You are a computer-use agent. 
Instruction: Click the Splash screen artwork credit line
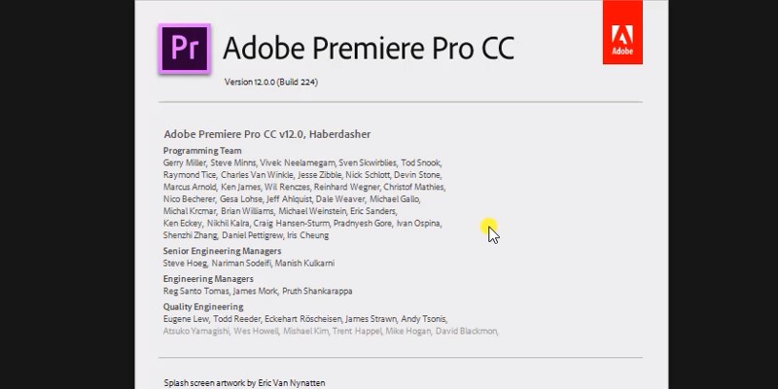tap(244, 383)
